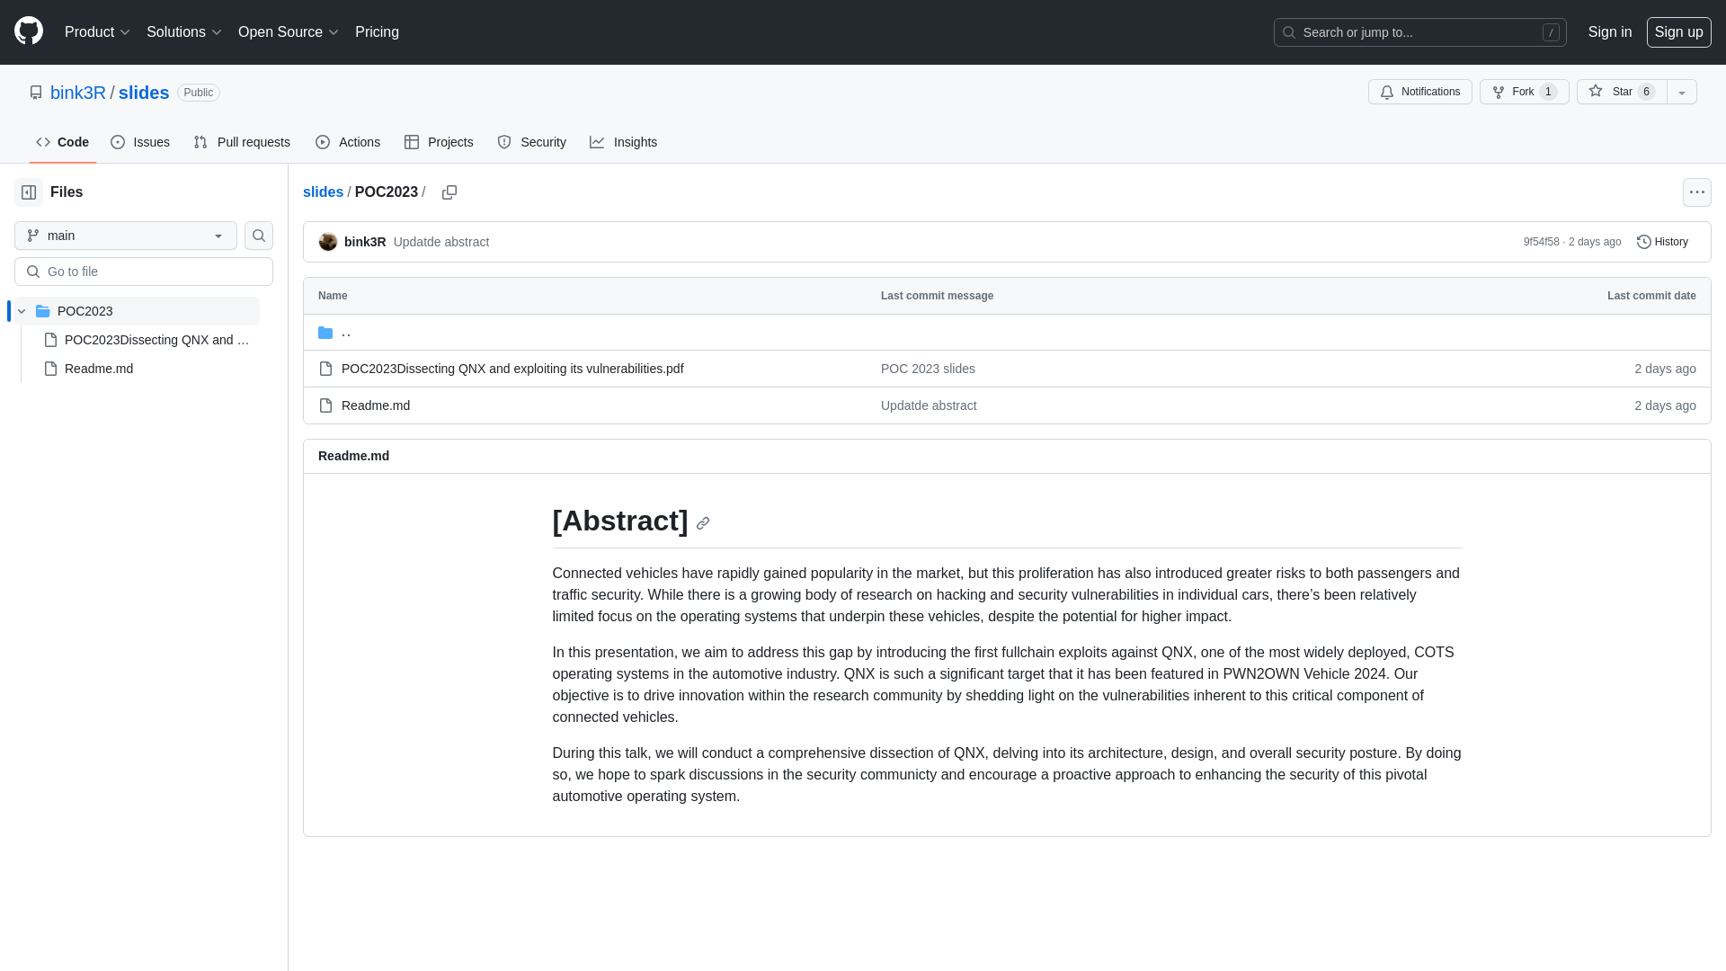1726x971 pixels.
Task: Click the parent directory folder icon
Action: (325, 333)
